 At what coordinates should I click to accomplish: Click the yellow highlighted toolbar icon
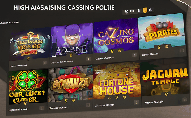[x=145, y=10]
